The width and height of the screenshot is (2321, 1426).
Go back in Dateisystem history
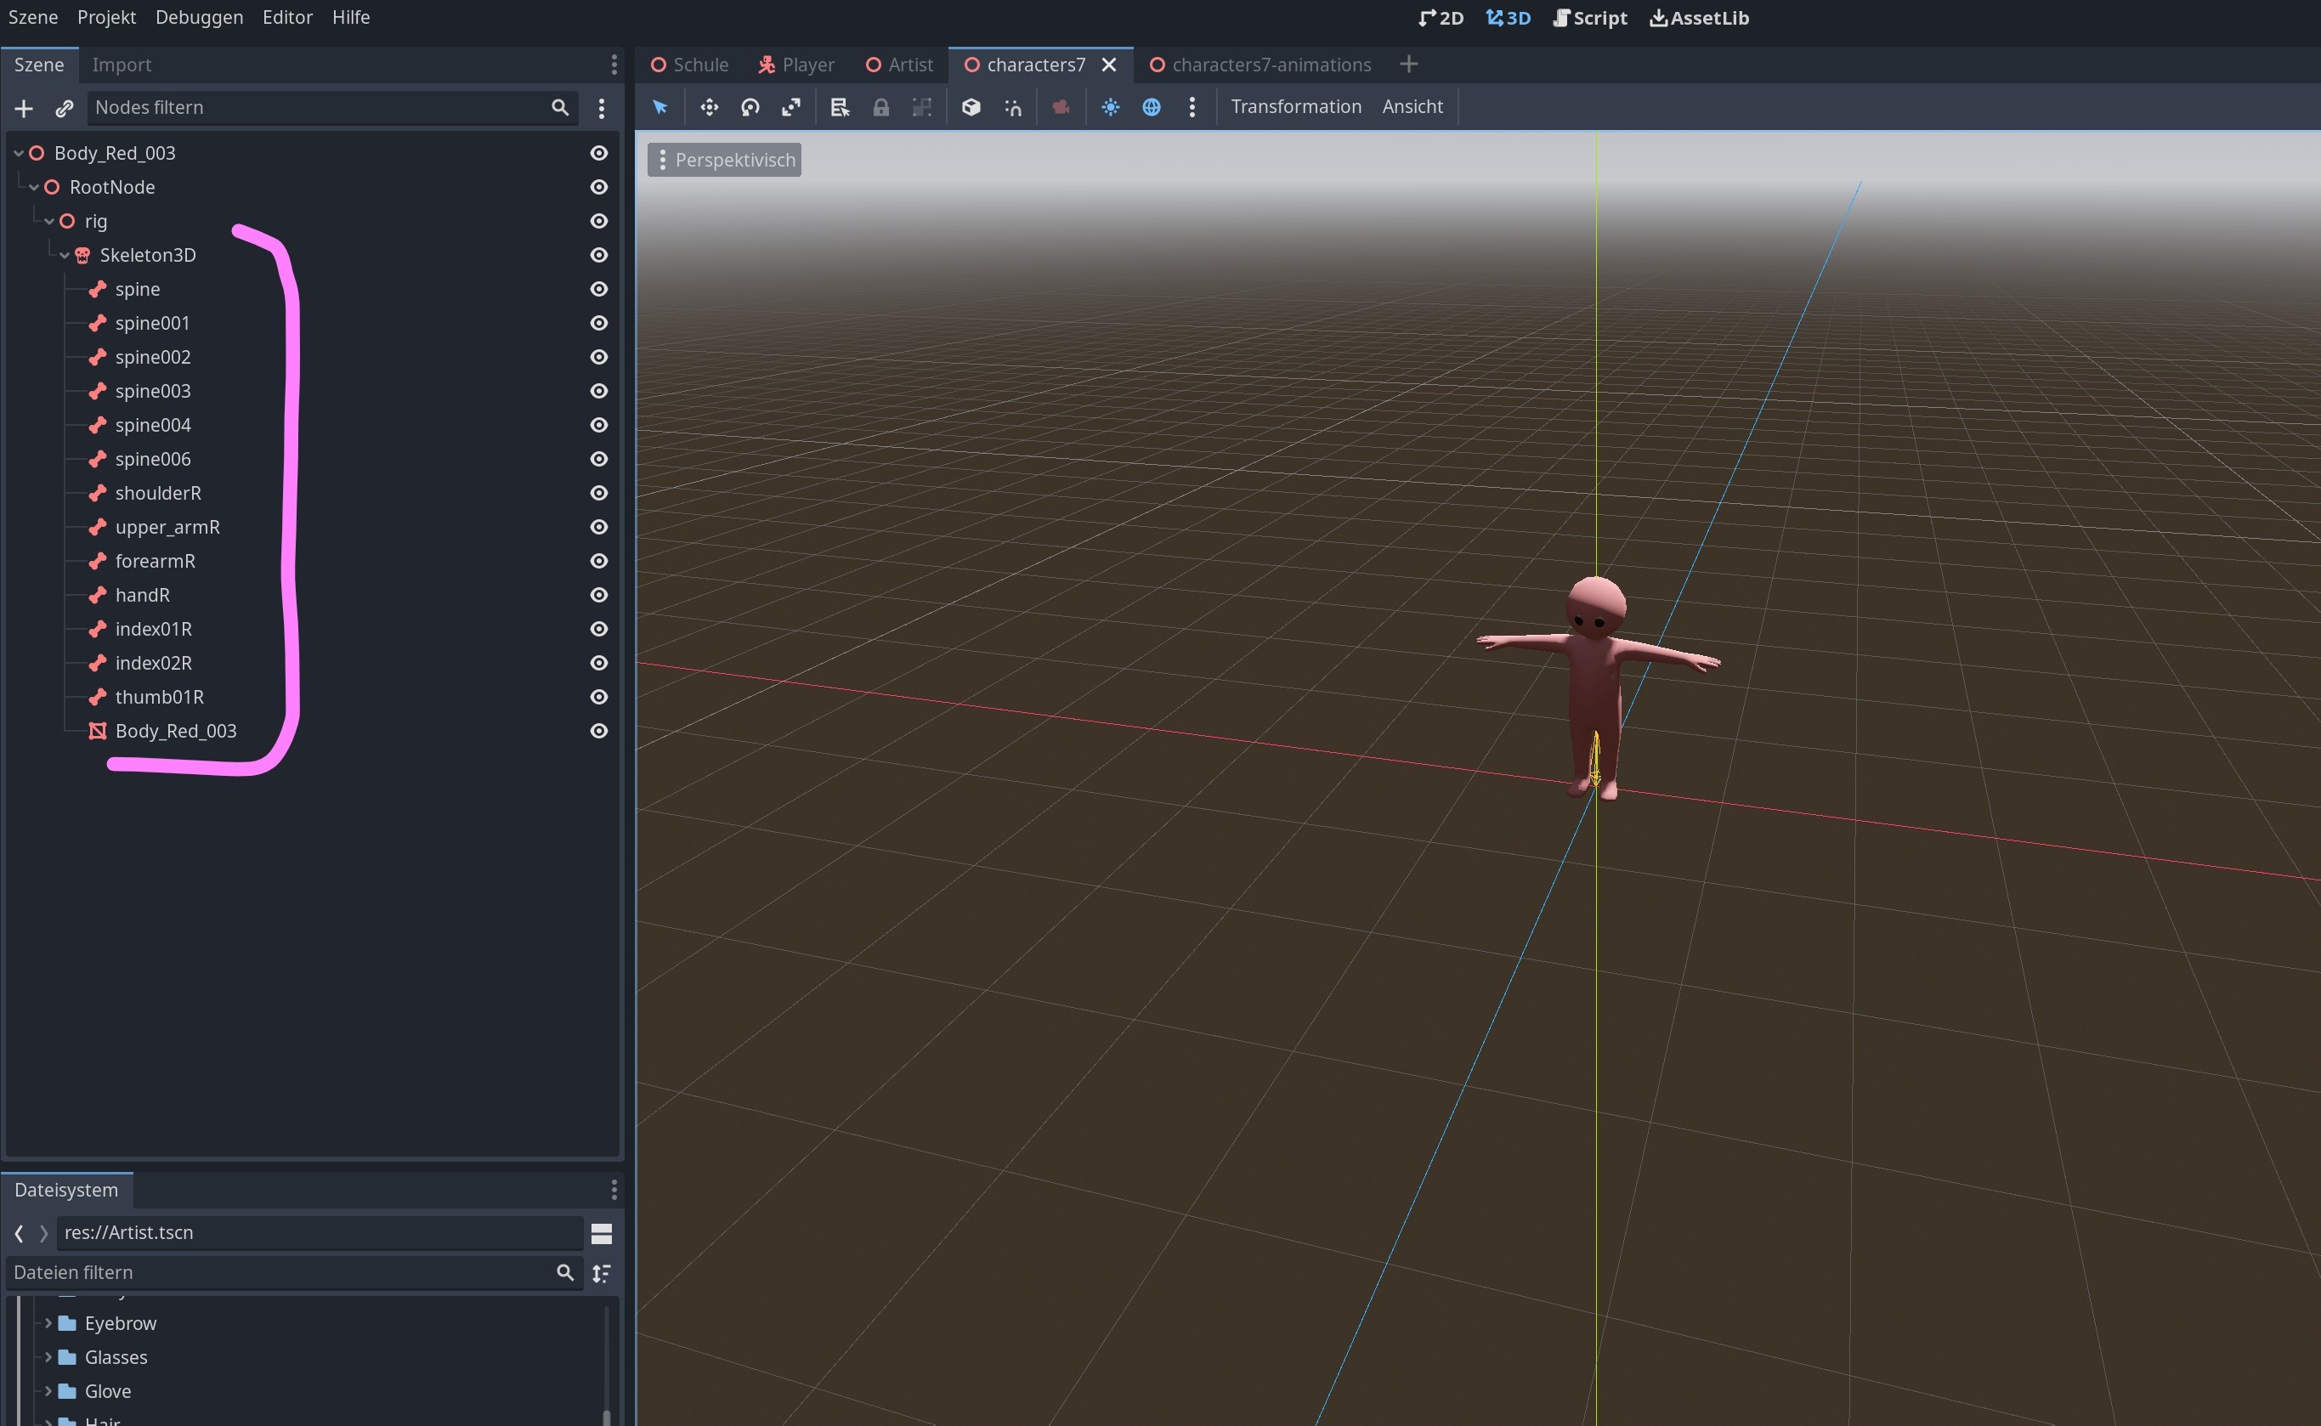pyautogui.click(x=19, y=1234)
